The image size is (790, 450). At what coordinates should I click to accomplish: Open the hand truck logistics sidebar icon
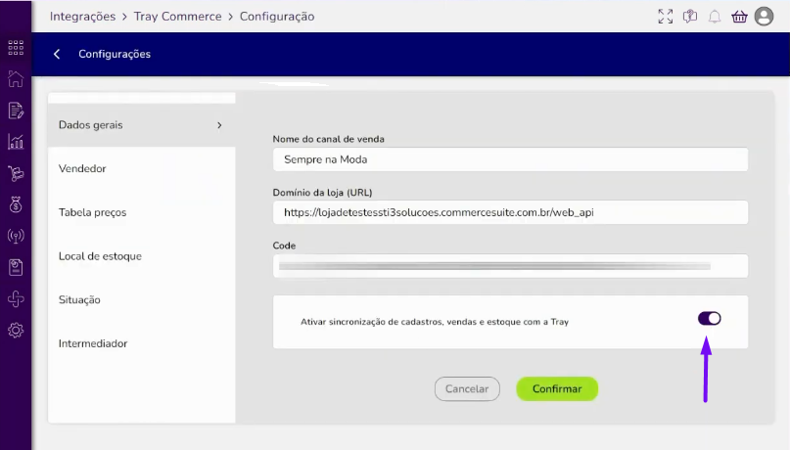pyautogui.click(x=16, y=173)
